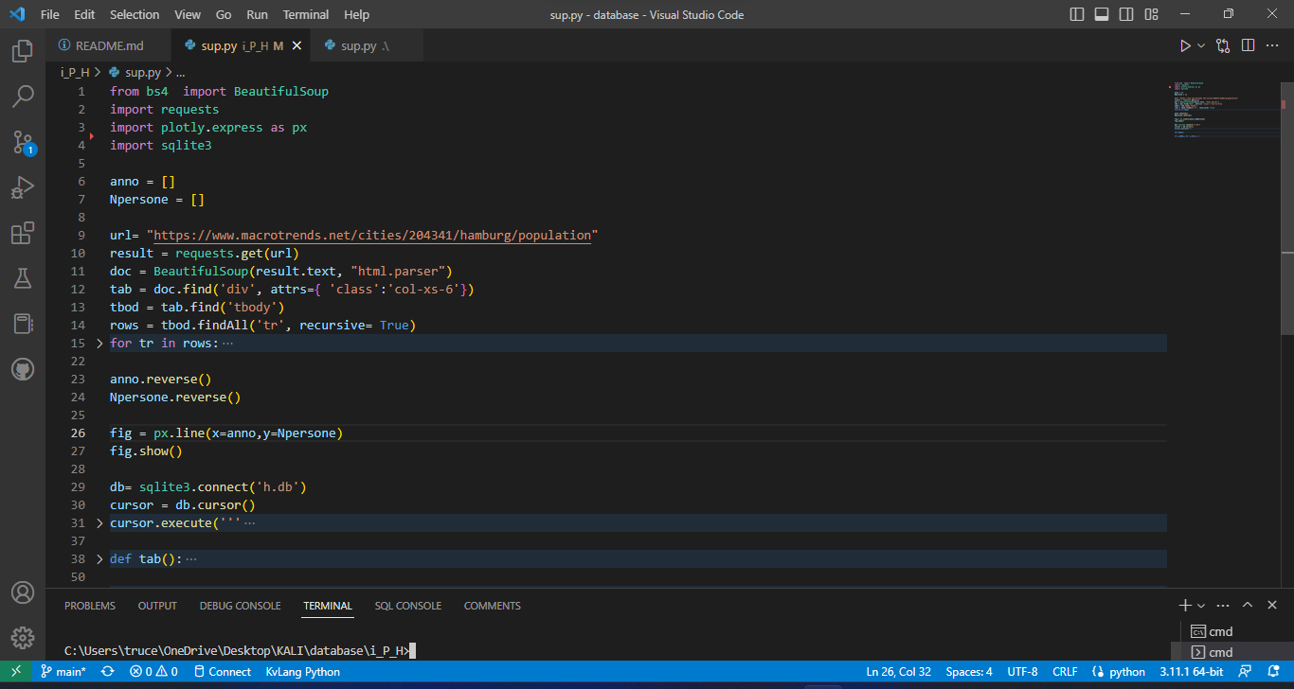Switch to the SQL CONSOLE panel tab
The image size is (1294, 689).
(407, 606)
